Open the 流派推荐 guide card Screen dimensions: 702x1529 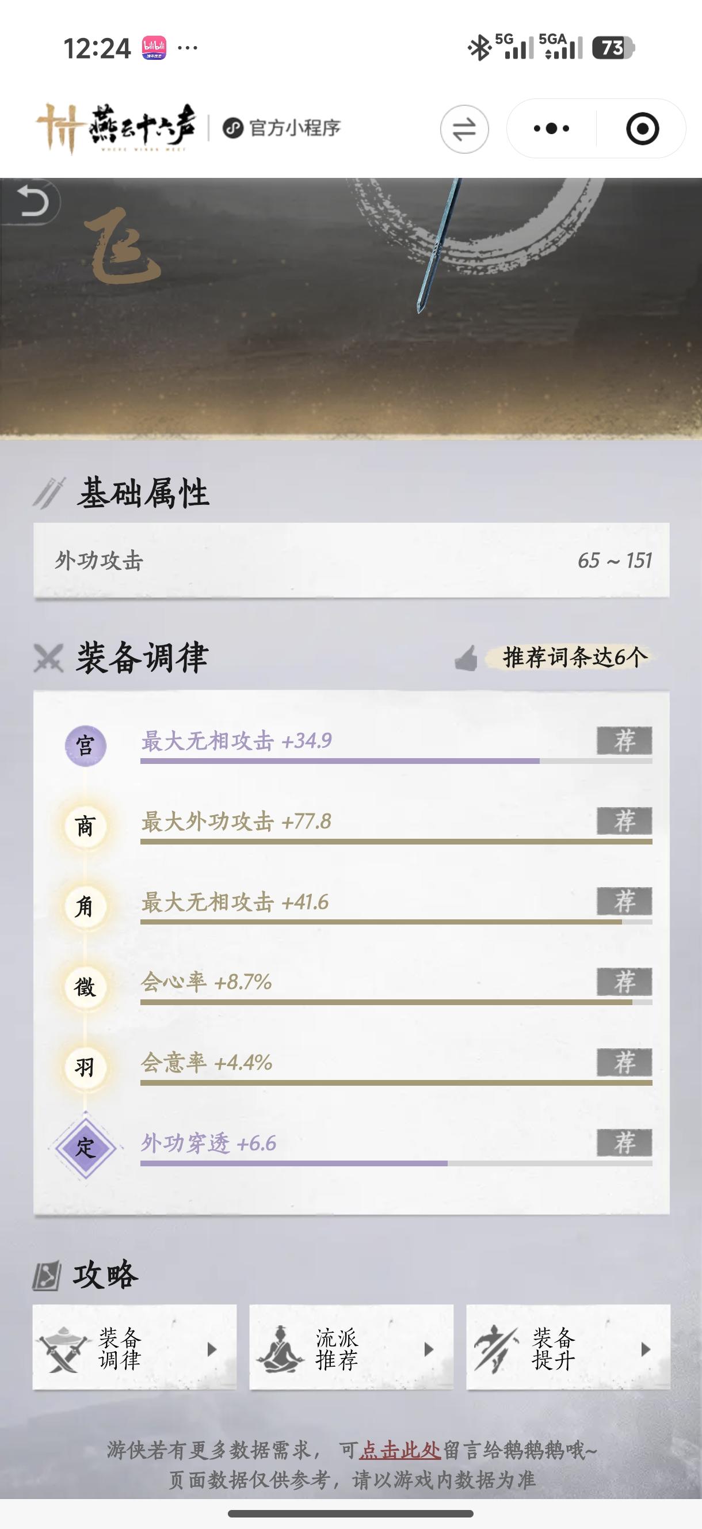352,1349
